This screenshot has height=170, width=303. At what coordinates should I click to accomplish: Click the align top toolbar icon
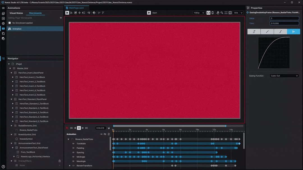coord(103,13)
